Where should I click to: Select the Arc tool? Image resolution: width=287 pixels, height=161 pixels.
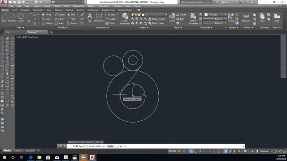pos(29,17)
